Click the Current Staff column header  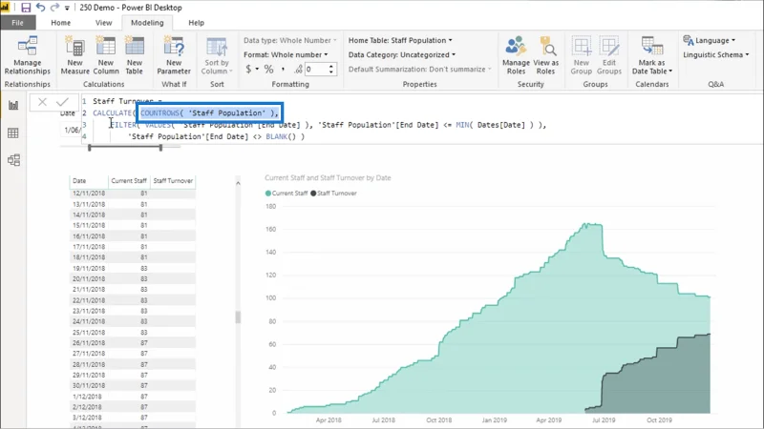[129, 181]
